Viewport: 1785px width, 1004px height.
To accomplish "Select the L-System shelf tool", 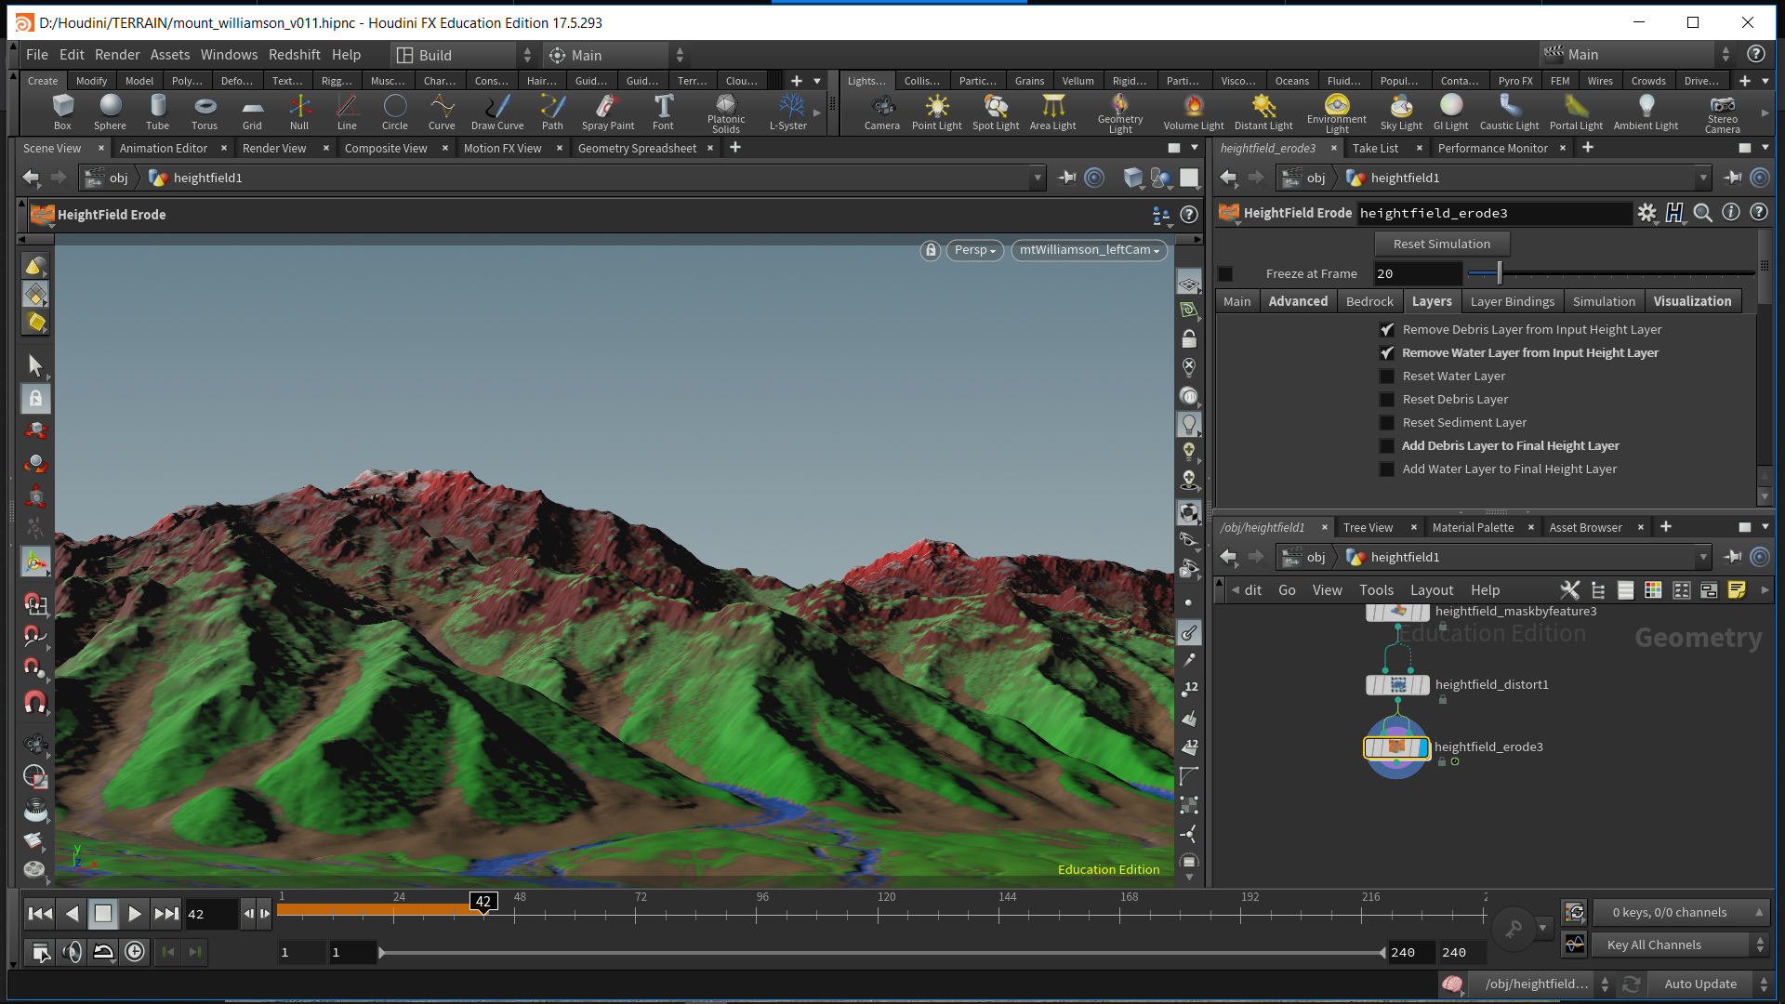I will click(789, 112).
